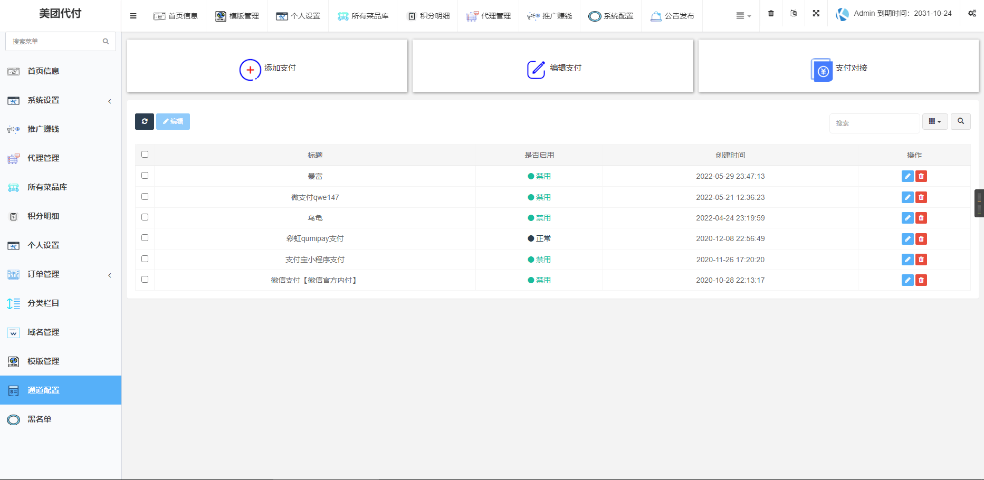Viewport: 984px width, 480px height.
Task: Click the trash icon in top header
Action: tap(771, 14)
